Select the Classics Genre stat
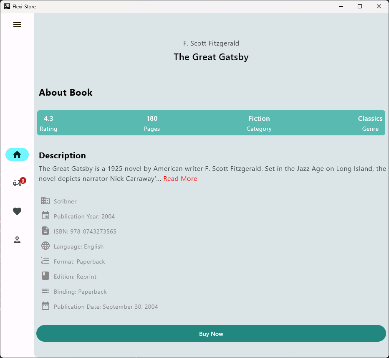Screen dimensions: 389x358 point(370,123)
